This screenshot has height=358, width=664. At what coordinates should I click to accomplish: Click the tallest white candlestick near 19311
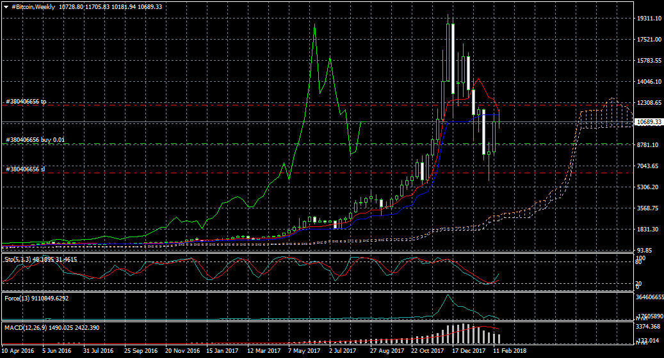453,58
